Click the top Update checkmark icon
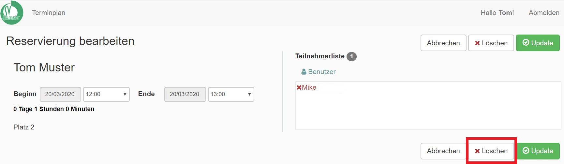 (526, 43)
